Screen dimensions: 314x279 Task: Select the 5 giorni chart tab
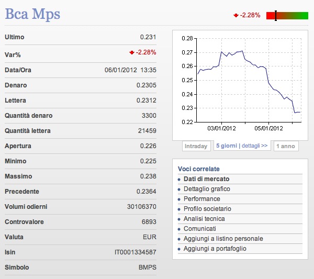click(x=226, y=146)
